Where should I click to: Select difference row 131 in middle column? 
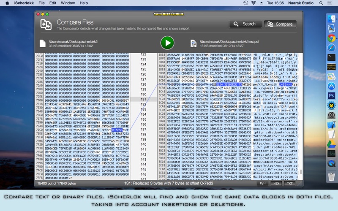(143, 99)
